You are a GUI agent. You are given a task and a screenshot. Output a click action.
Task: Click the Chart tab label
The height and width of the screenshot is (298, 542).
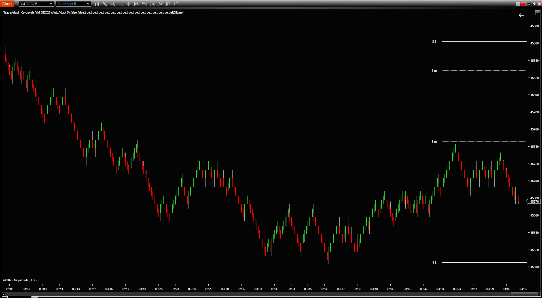pyautogui.click(x=7, y=4)
